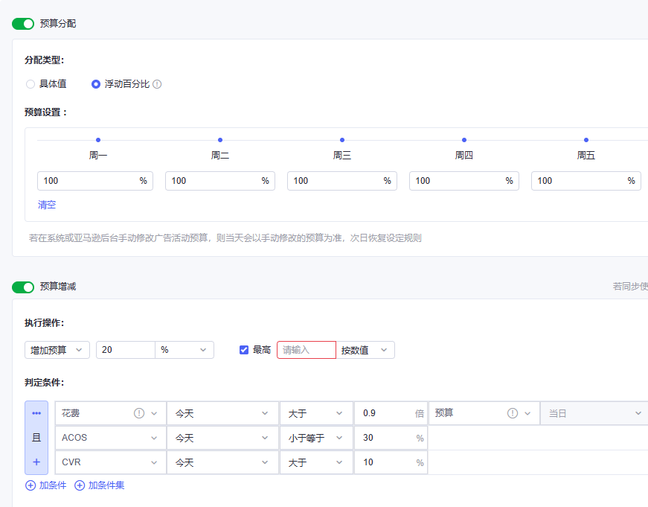Click the 周三 timeline dot marker
The height and width of the screenshot is (507, 648).
(342, 140)
